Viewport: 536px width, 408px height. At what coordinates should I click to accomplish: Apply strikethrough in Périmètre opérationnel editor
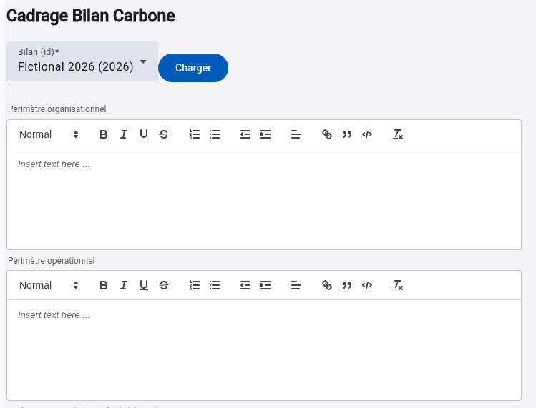coord(164,285)
